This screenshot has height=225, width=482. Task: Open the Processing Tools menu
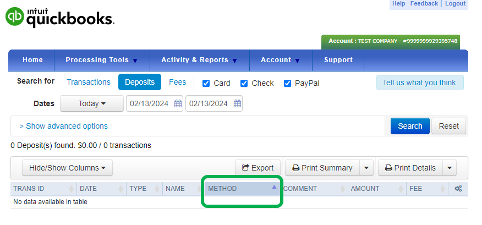tap(102, 60)
